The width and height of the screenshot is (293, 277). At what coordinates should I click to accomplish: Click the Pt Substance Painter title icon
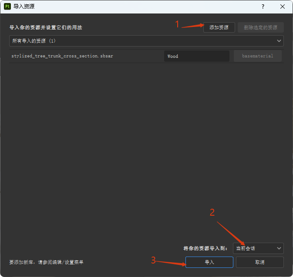pyautogui.click(x=7, y=7)
